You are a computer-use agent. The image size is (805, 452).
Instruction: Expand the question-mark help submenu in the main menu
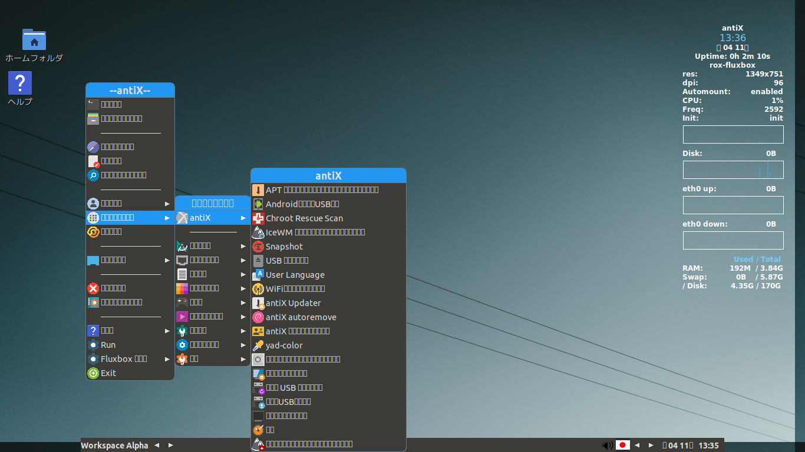click(x=130, y=330)
